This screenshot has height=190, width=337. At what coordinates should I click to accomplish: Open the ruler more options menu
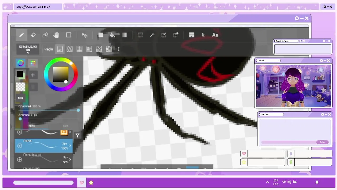pyautogui.click(x=119, y=49)
